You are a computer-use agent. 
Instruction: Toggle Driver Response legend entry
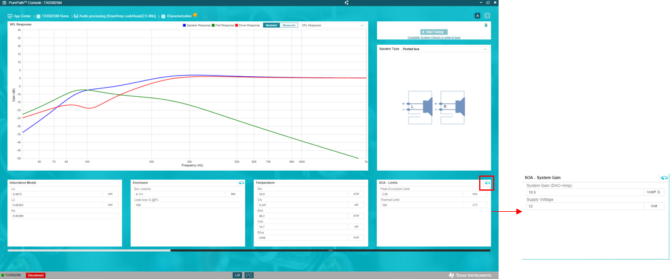point(247,25)
